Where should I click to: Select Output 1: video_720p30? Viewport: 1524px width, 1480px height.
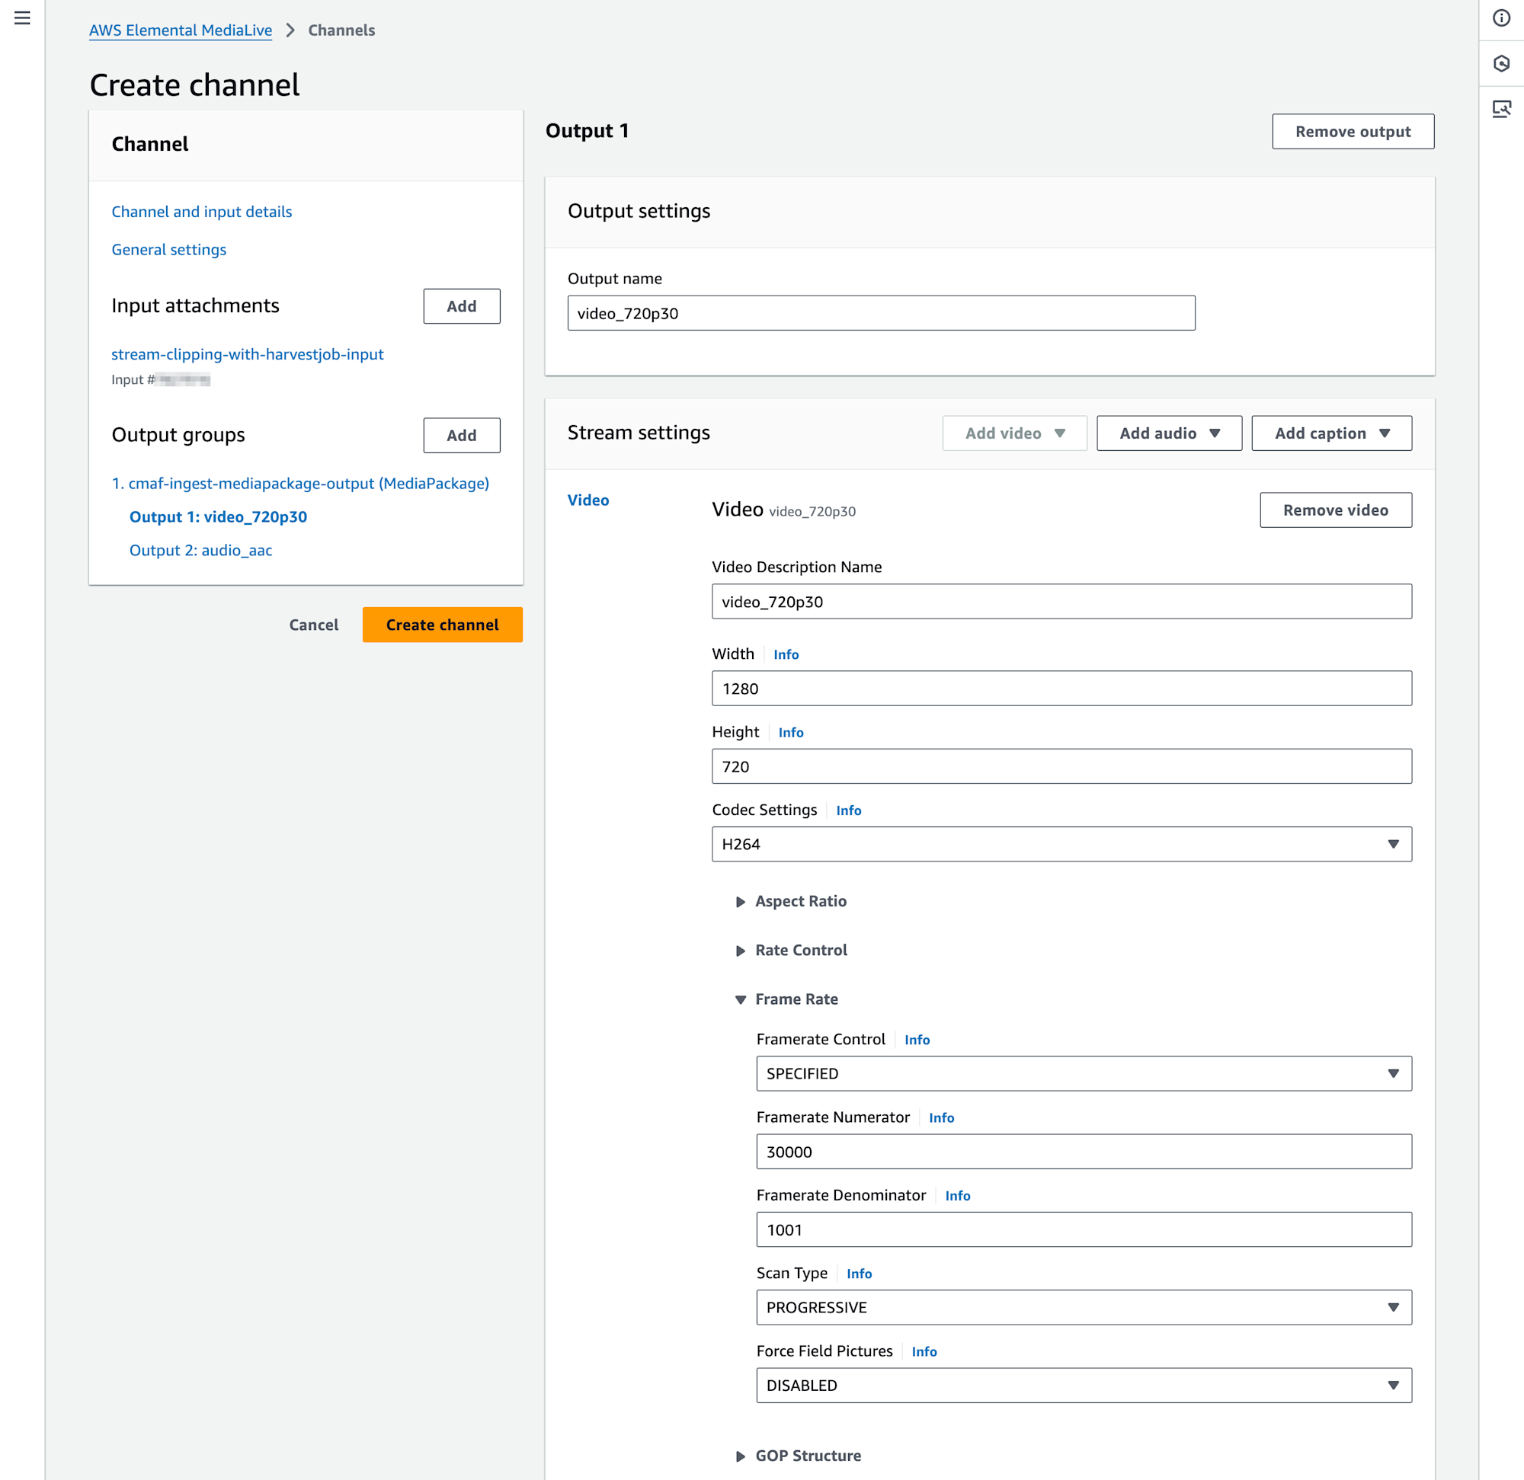[218, 517]
